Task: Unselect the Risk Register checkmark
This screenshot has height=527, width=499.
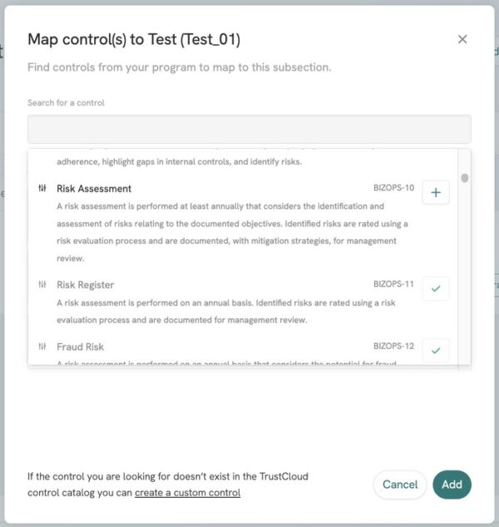Action: click(x=436, y=288)
